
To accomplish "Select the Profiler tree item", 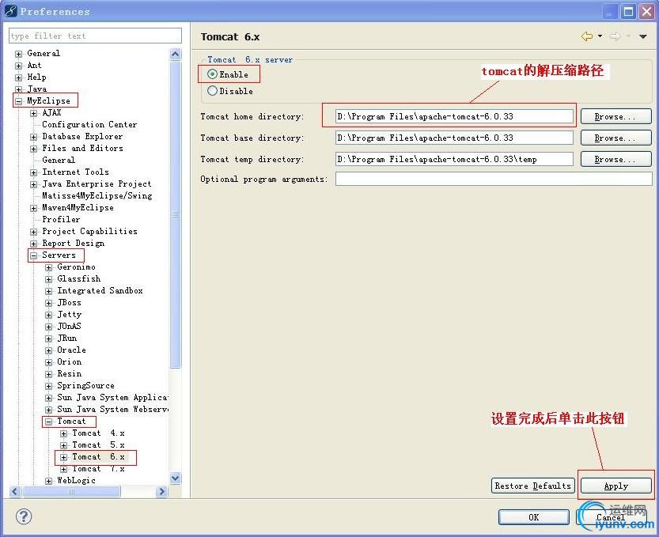I will pos(61,219).
